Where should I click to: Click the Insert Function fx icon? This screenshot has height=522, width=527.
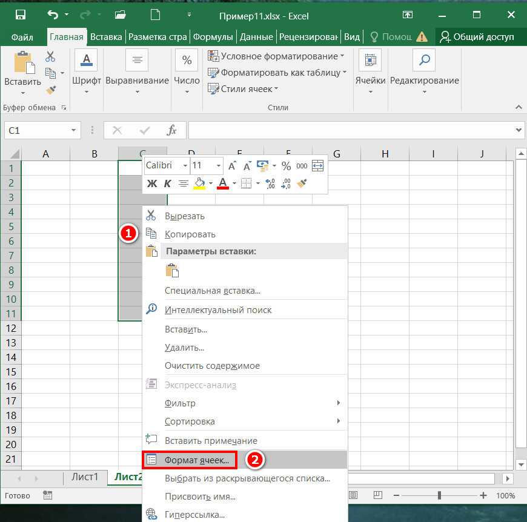(x=172, y=130)
